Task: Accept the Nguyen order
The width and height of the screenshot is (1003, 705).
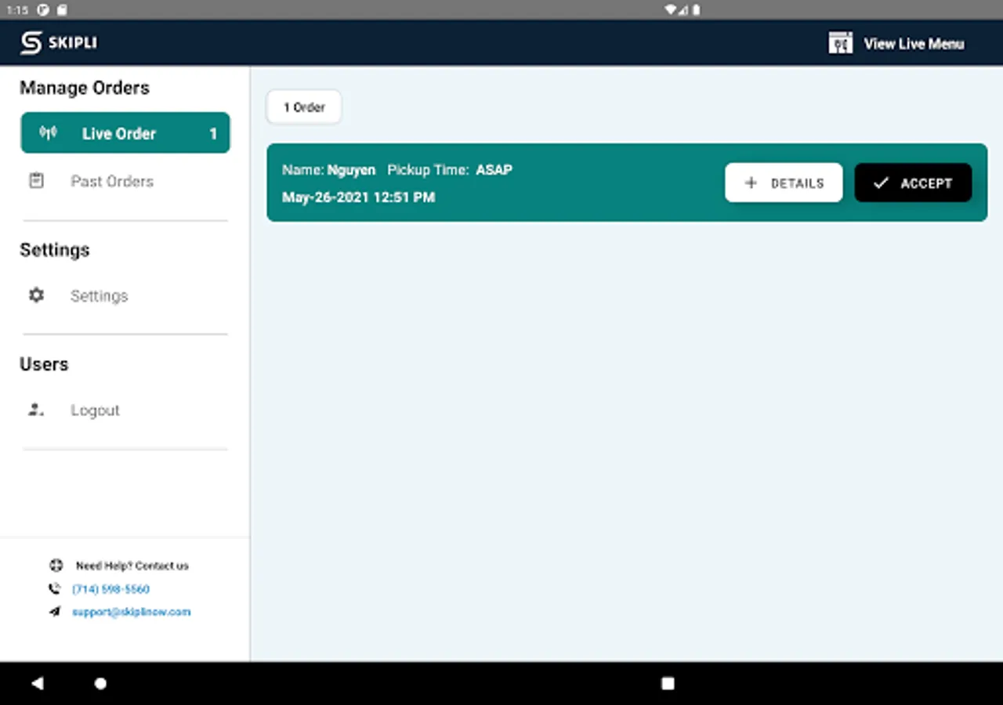Action: click(x=913, y=183)
